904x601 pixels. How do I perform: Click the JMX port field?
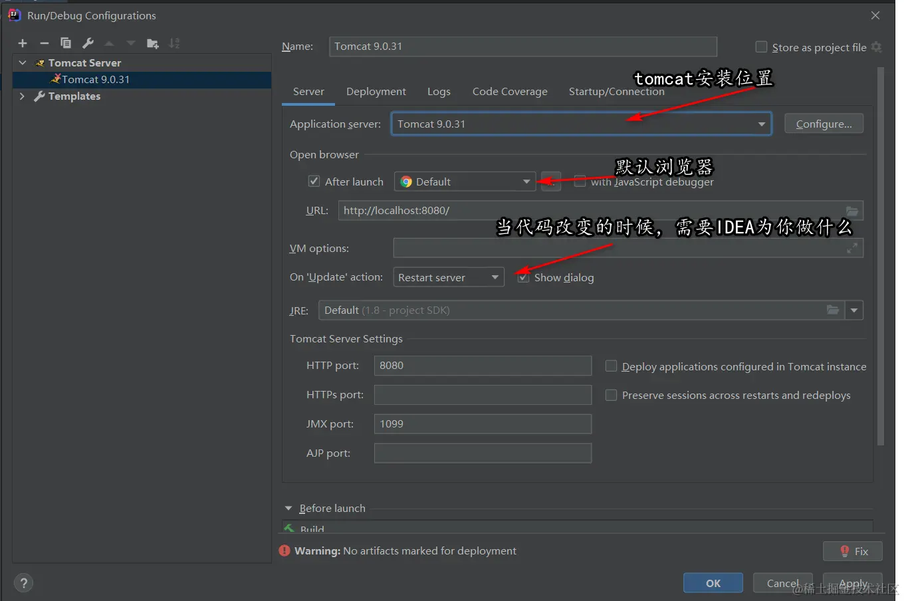[x=483, y=424]
